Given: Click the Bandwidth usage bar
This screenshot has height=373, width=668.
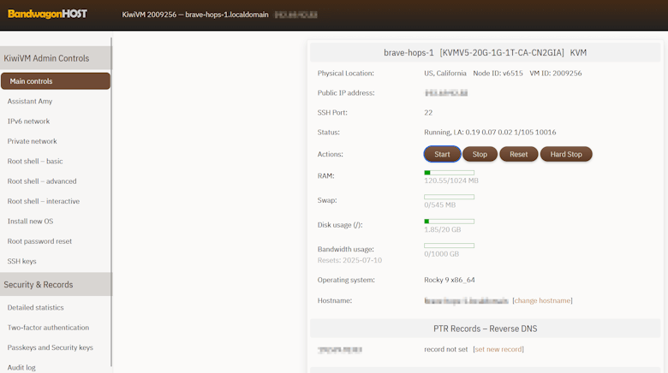Looking at the screenshot, I should coord(449,246).
